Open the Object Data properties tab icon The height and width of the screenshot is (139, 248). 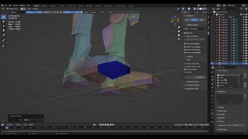coord(212,114)
